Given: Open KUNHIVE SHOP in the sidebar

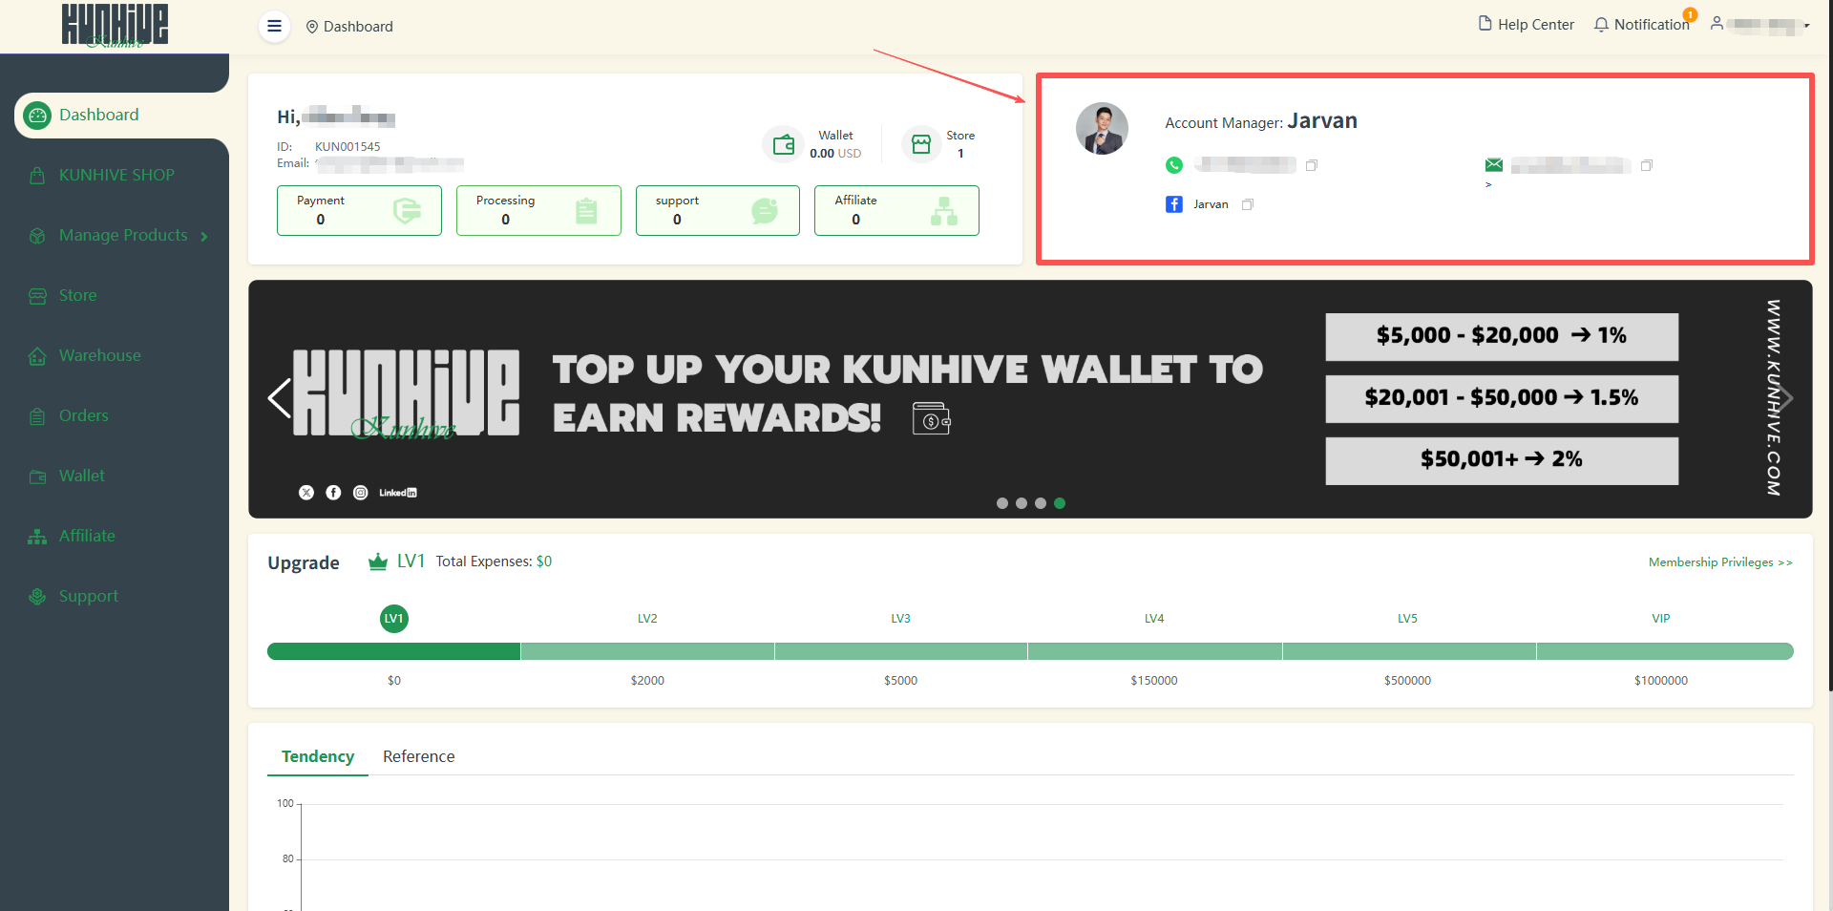Looking at the screenshot, I should pyautogui.click(x=116, y=175).
